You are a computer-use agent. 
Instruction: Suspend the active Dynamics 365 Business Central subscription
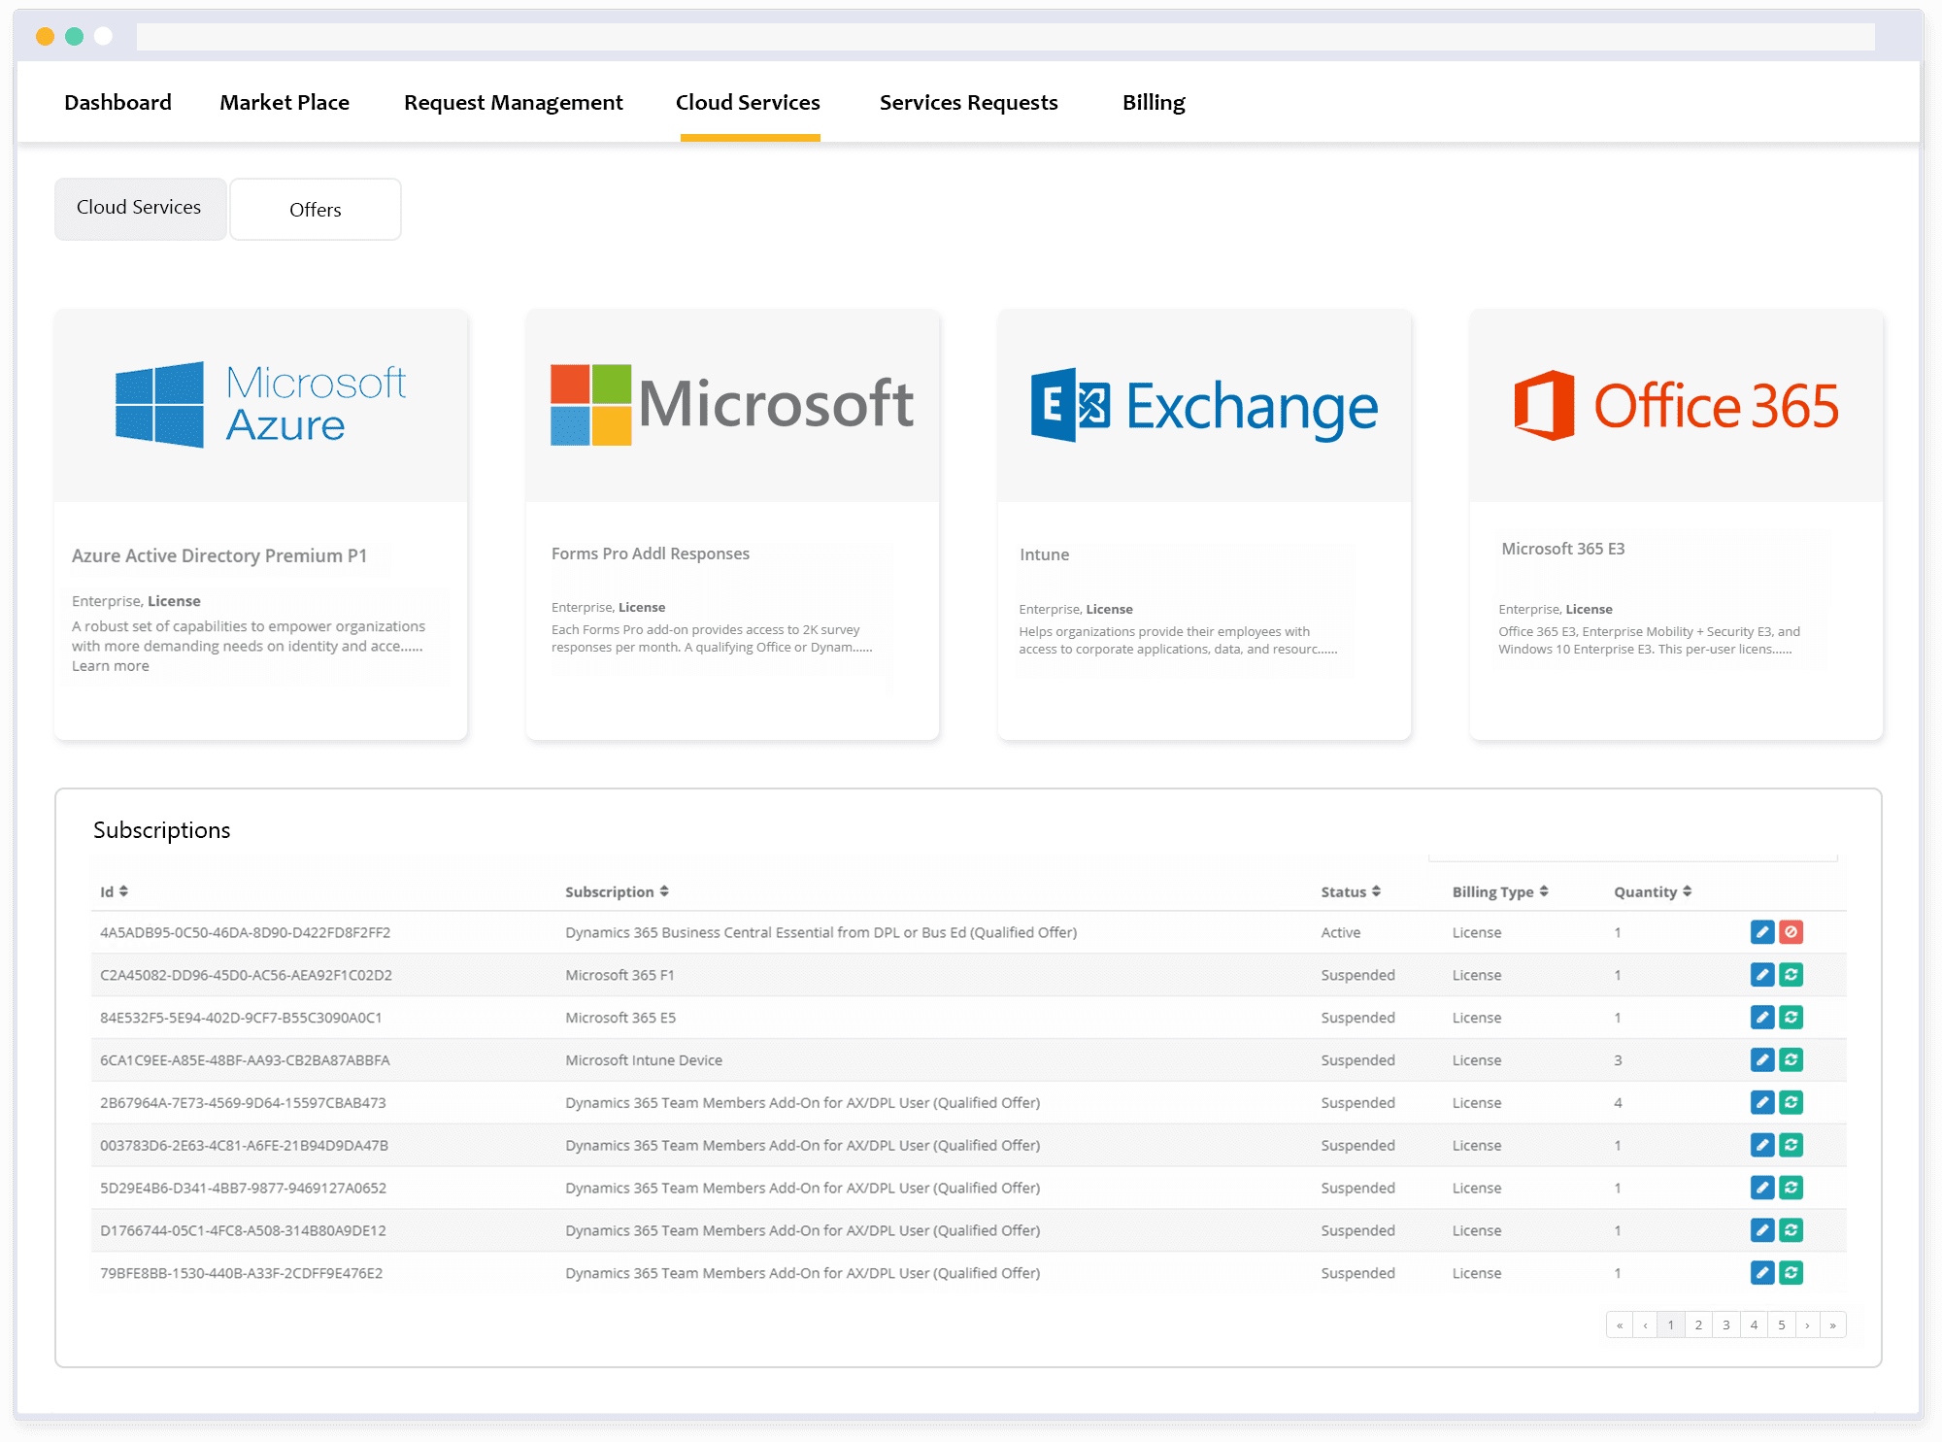[1791, 931]
